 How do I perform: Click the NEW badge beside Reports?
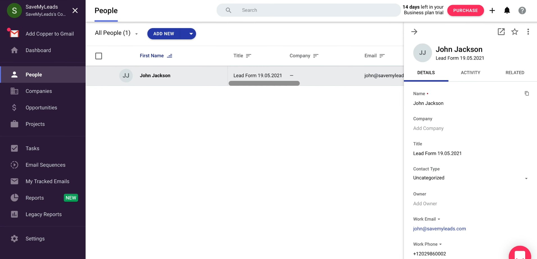click(x=71, y=198)
